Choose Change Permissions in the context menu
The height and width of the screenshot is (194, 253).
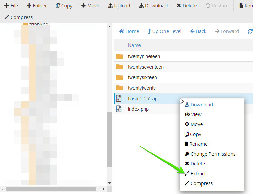click(210, 154)
